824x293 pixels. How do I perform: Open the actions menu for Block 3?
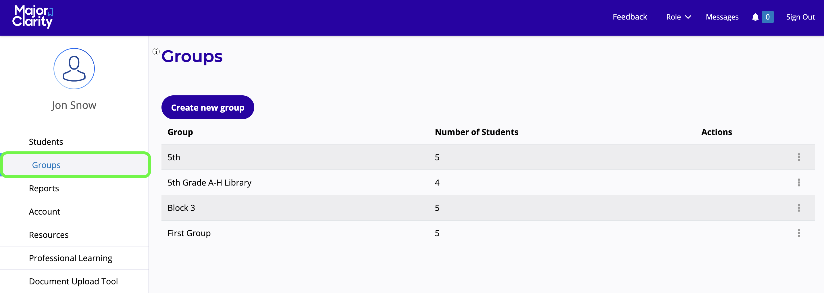(x=799, y=208)
